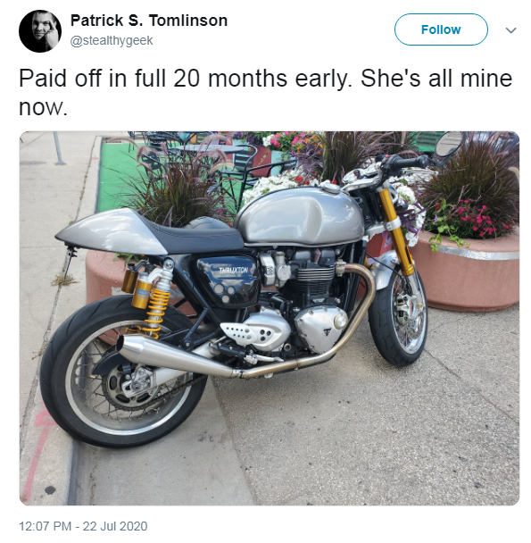
Task: Click the motorcycle's front wheel in the photo
Action: pos(399,317)
